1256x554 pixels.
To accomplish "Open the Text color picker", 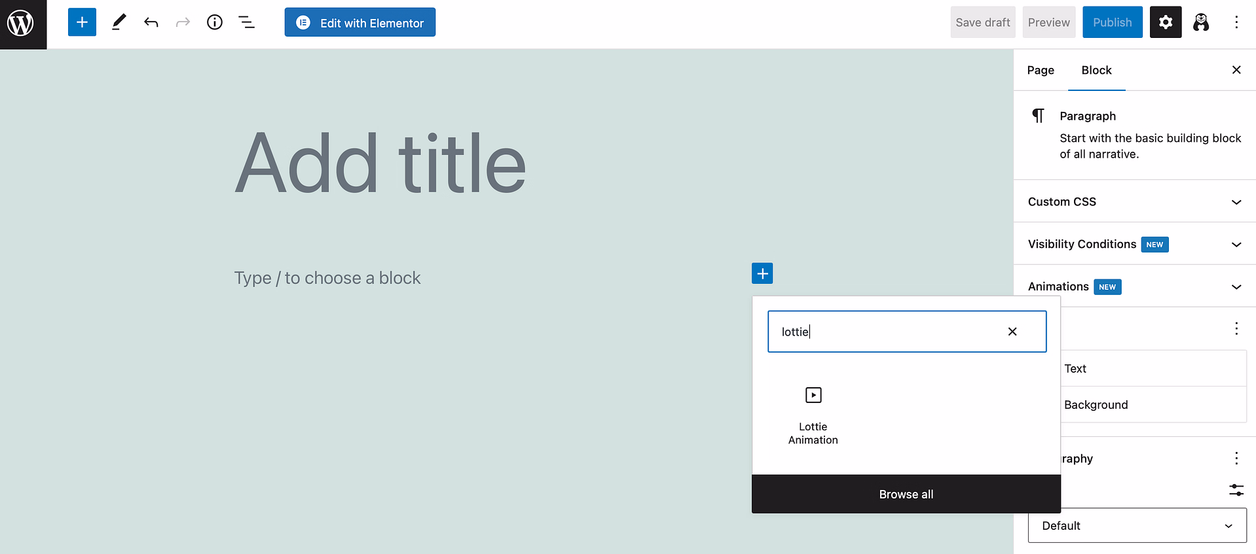I will click(x=1154, y=368).
